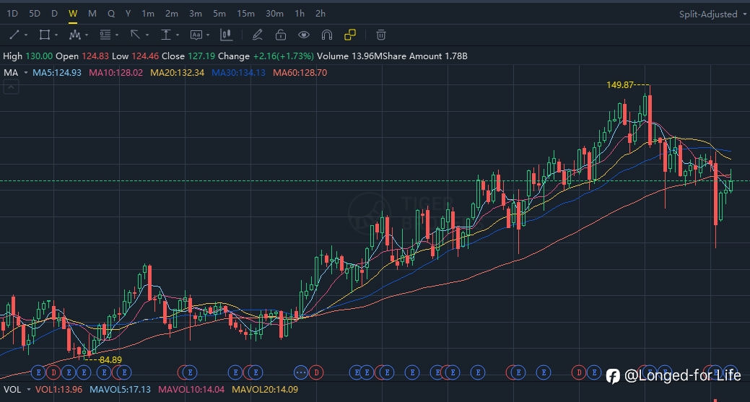Image resolution: width=750 pixels, height=402 pixels.
Task: Delete drawings with the trash icon
Action: tap(380, 35)
